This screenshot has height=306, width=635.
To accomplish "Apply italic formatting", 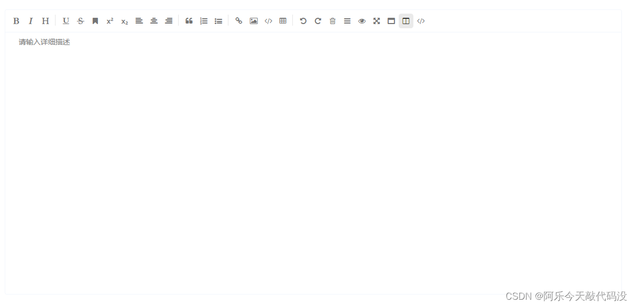I will [30, 21].
